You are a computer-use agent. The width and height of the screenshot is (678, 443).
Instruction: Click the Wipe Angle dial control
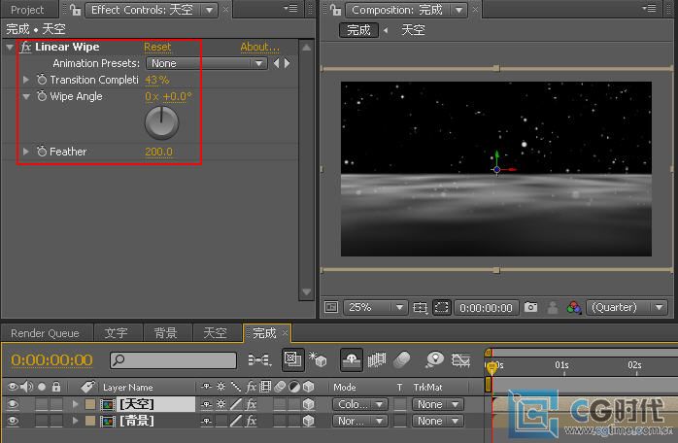pyautogui.click(x=161, y=122)
